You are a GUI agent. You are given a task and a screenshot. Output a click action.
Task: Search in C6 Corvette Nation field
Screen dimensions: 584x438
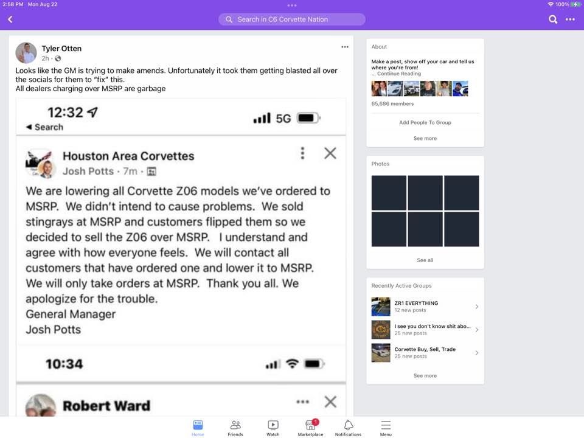(291, 19)
